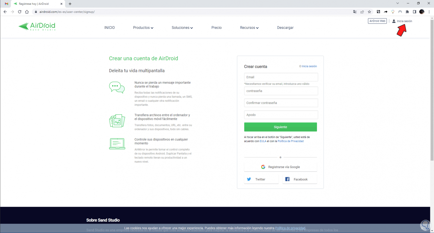
Task: Click Inicia sesión link in Crear cuenta form
Action: [309, 66]
